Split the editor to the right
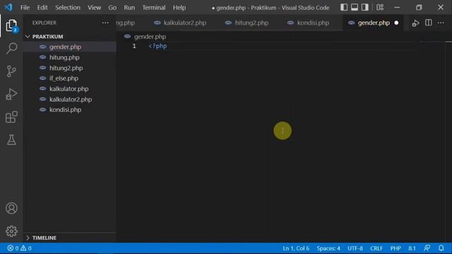 click(x=429, y=23)
